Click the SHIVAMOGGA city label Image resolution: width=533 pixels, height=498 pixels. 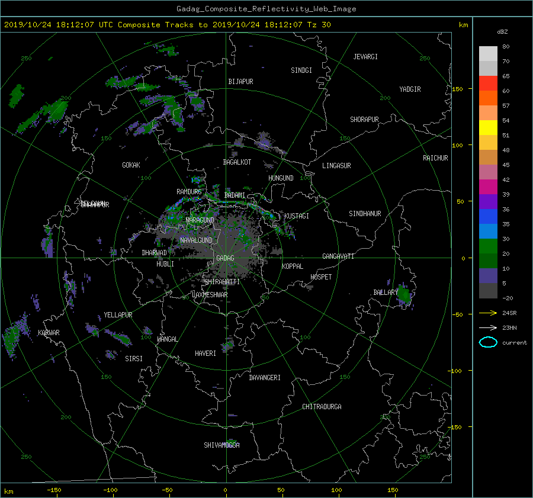[221, 445]
